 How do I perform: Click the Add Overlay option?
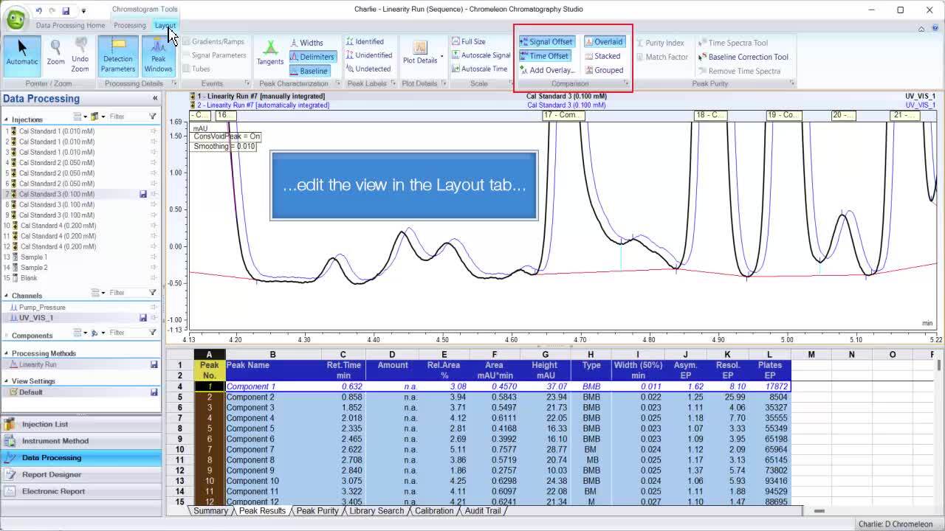click(546, 70)
